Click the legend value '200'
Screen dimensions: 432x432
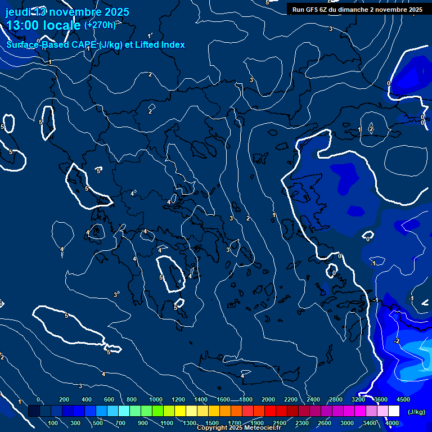[x=64, y=399]
